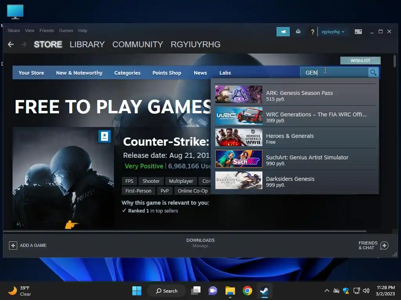
Task: Click the magnifying glass search button
Action: pyautogui.click(x=373, y=73)
